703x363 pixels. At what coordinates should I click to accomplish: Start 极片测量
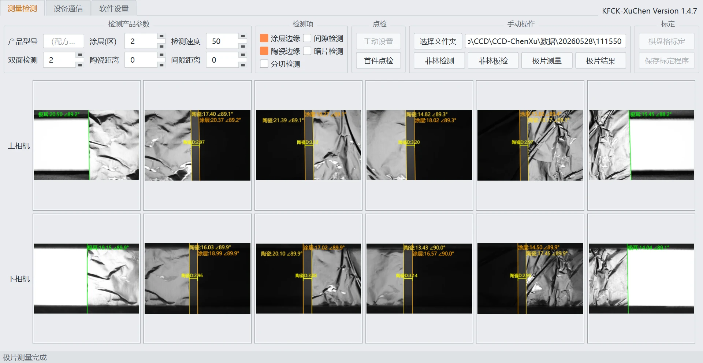547,60
